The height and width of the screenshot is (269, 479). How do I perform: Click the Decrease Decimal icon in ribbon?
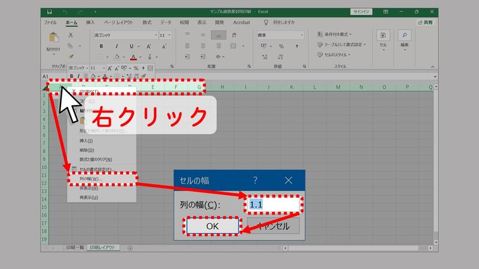point(280,57)
